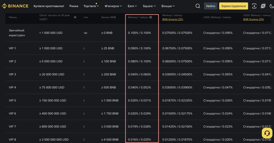
Task: Expand the Більше dropdown menu
Action: coord(168,6)
